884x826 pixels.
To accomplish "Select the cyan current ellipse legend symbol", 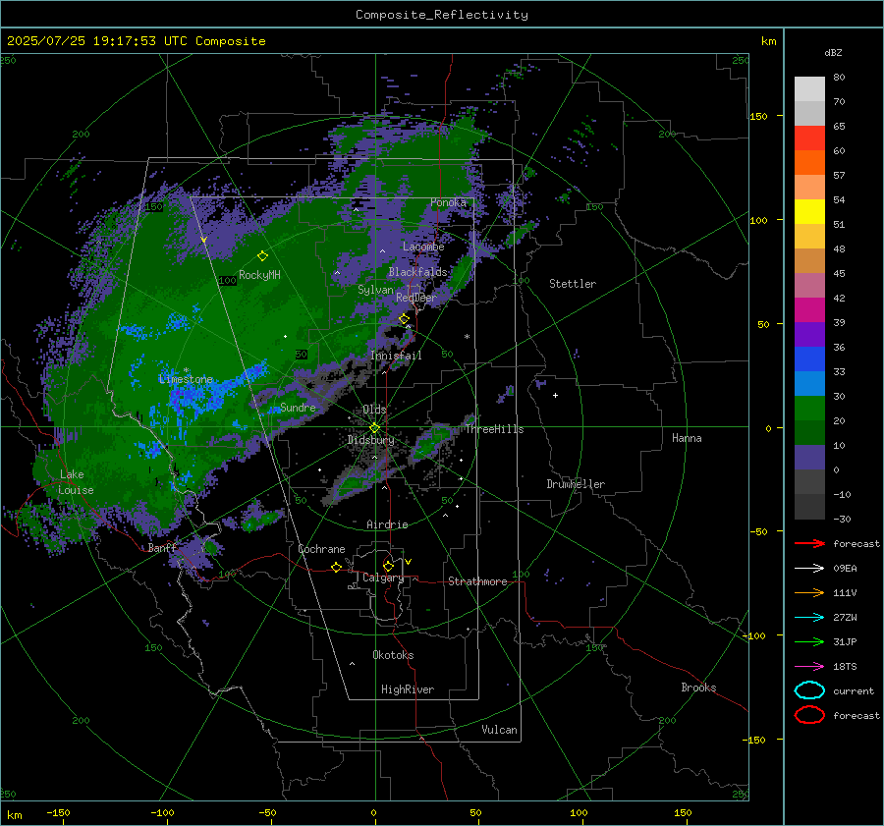I will [x=809, y=690].
